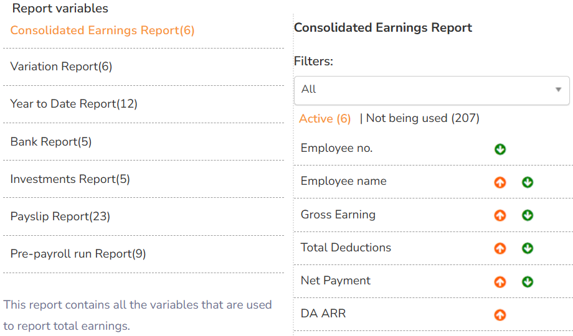Move Gross Earning up in list
Screen dimensions: 573x336
tap(500, 215)
